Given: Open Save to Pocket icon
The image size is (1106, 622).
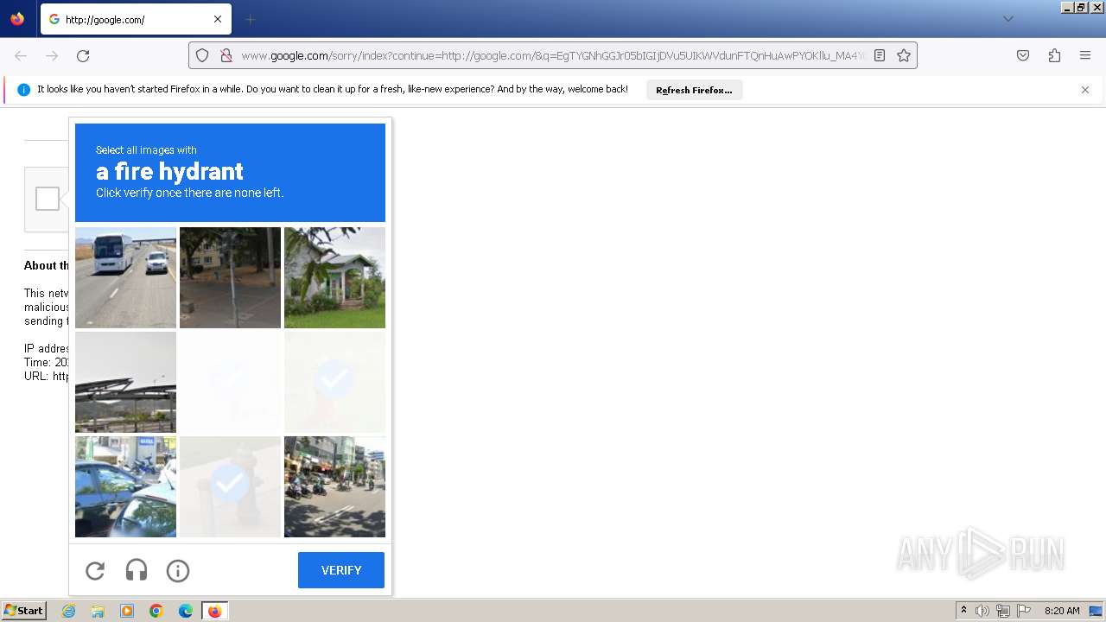Looking at the screenshot, I should pyautogui.click(x=1023, y=55).
